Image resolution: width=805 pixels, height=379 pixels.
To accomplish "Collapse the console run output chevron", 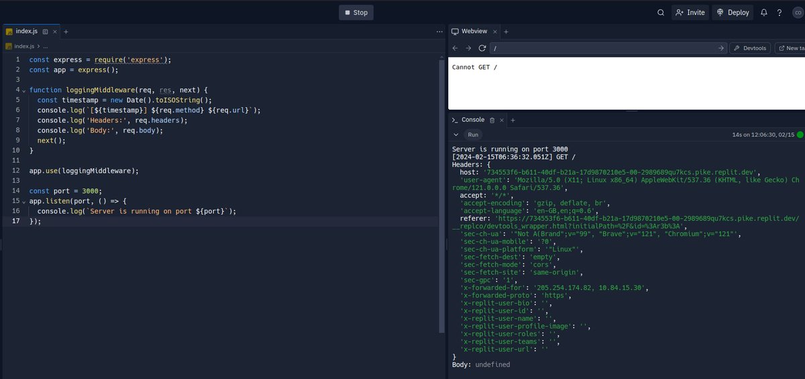I will click(x=456, y=135).
